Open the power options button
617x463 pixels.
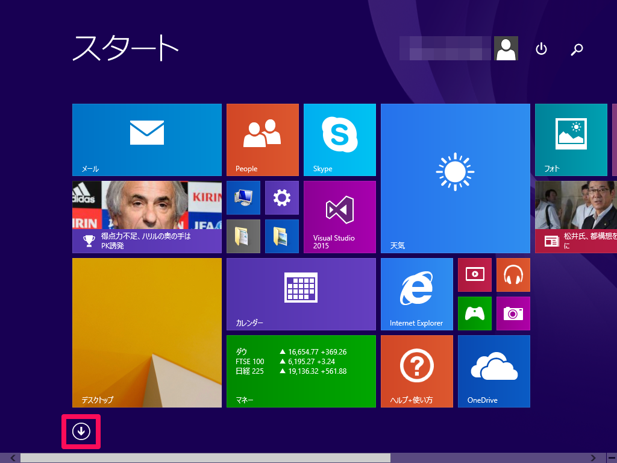(x=541, y=49)
